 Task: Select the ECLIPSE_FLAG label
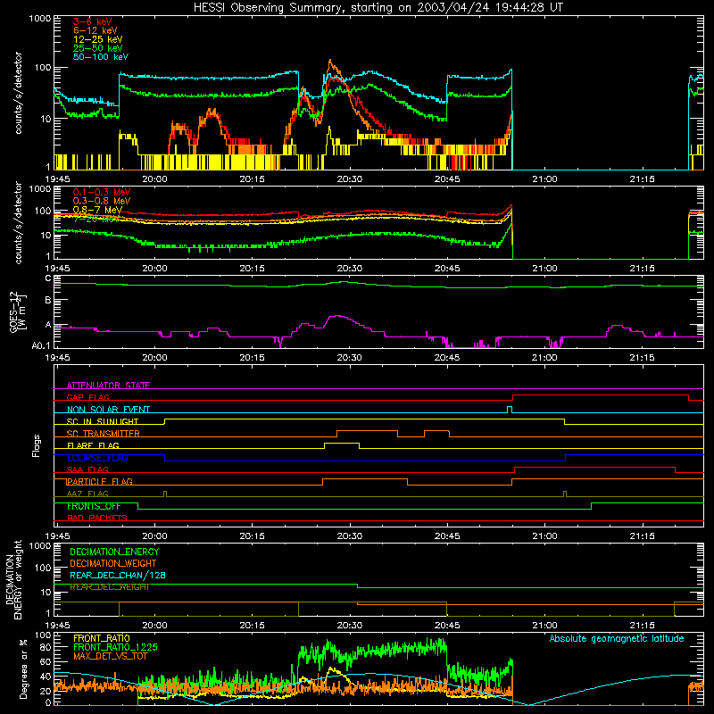click(97, 458)
